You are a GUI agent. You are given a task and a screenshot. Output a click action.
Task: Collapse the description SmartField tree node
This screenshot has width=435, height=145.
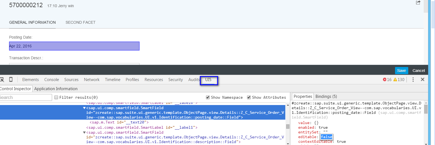coord(84,133)
